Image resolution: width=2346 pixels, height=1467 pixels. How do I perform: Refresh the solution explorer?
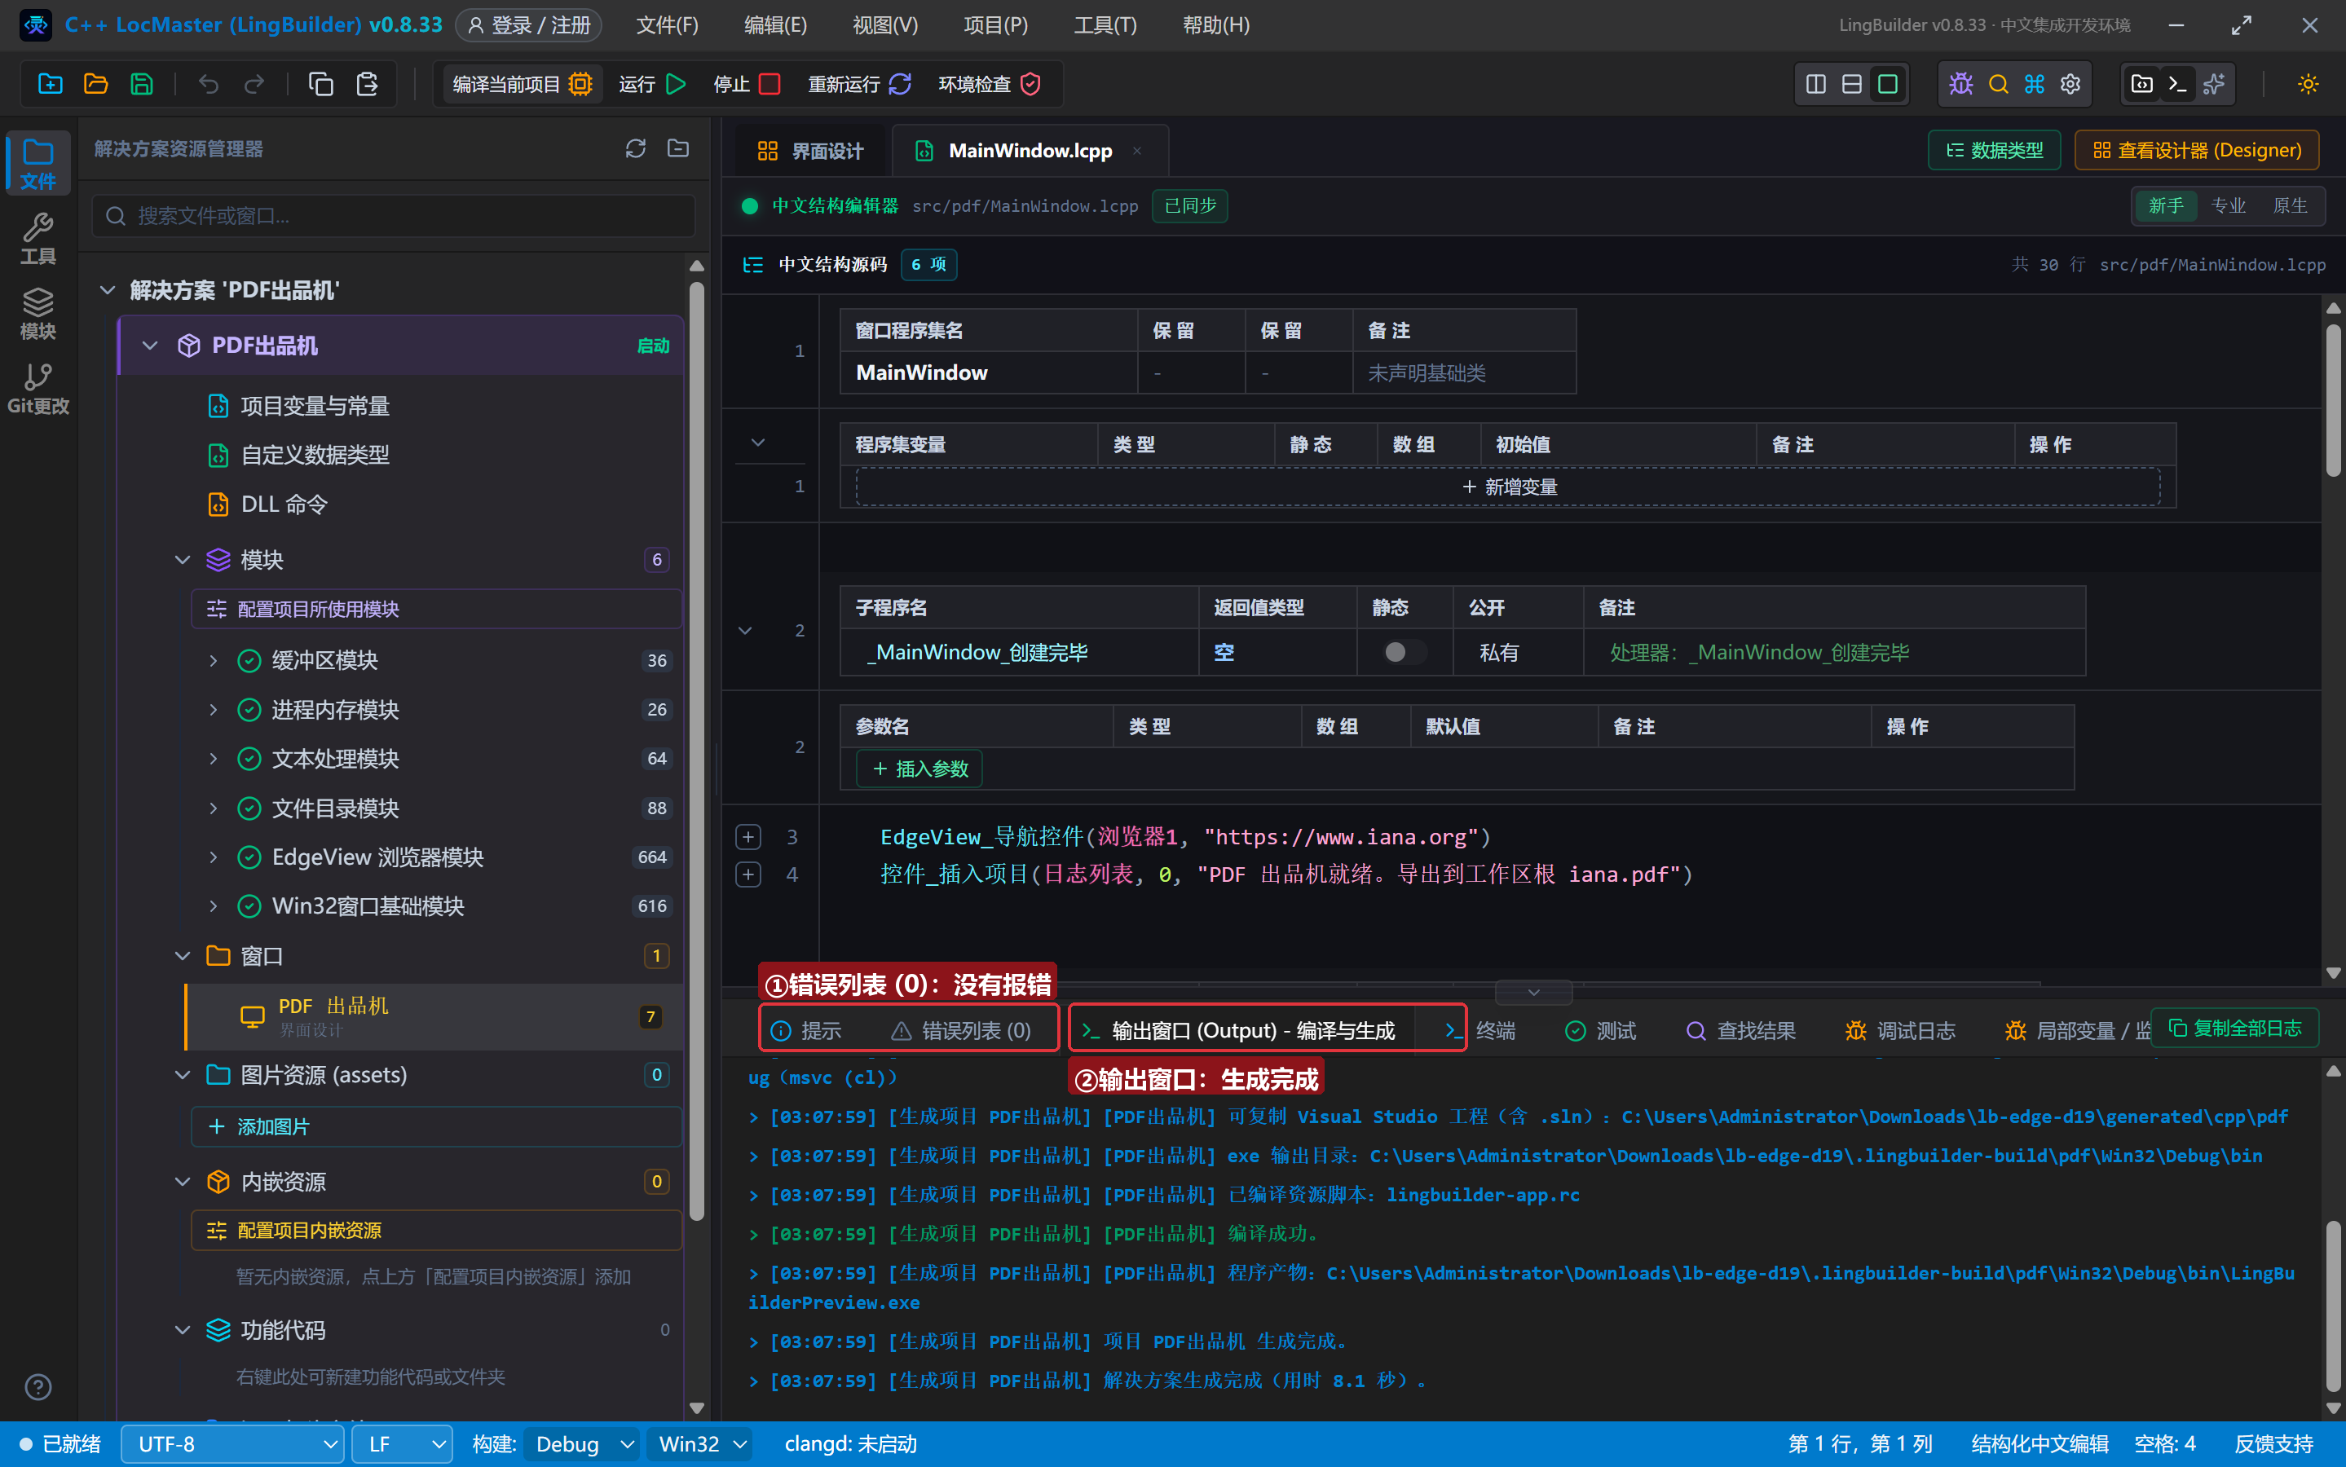(x=636, y=148)
